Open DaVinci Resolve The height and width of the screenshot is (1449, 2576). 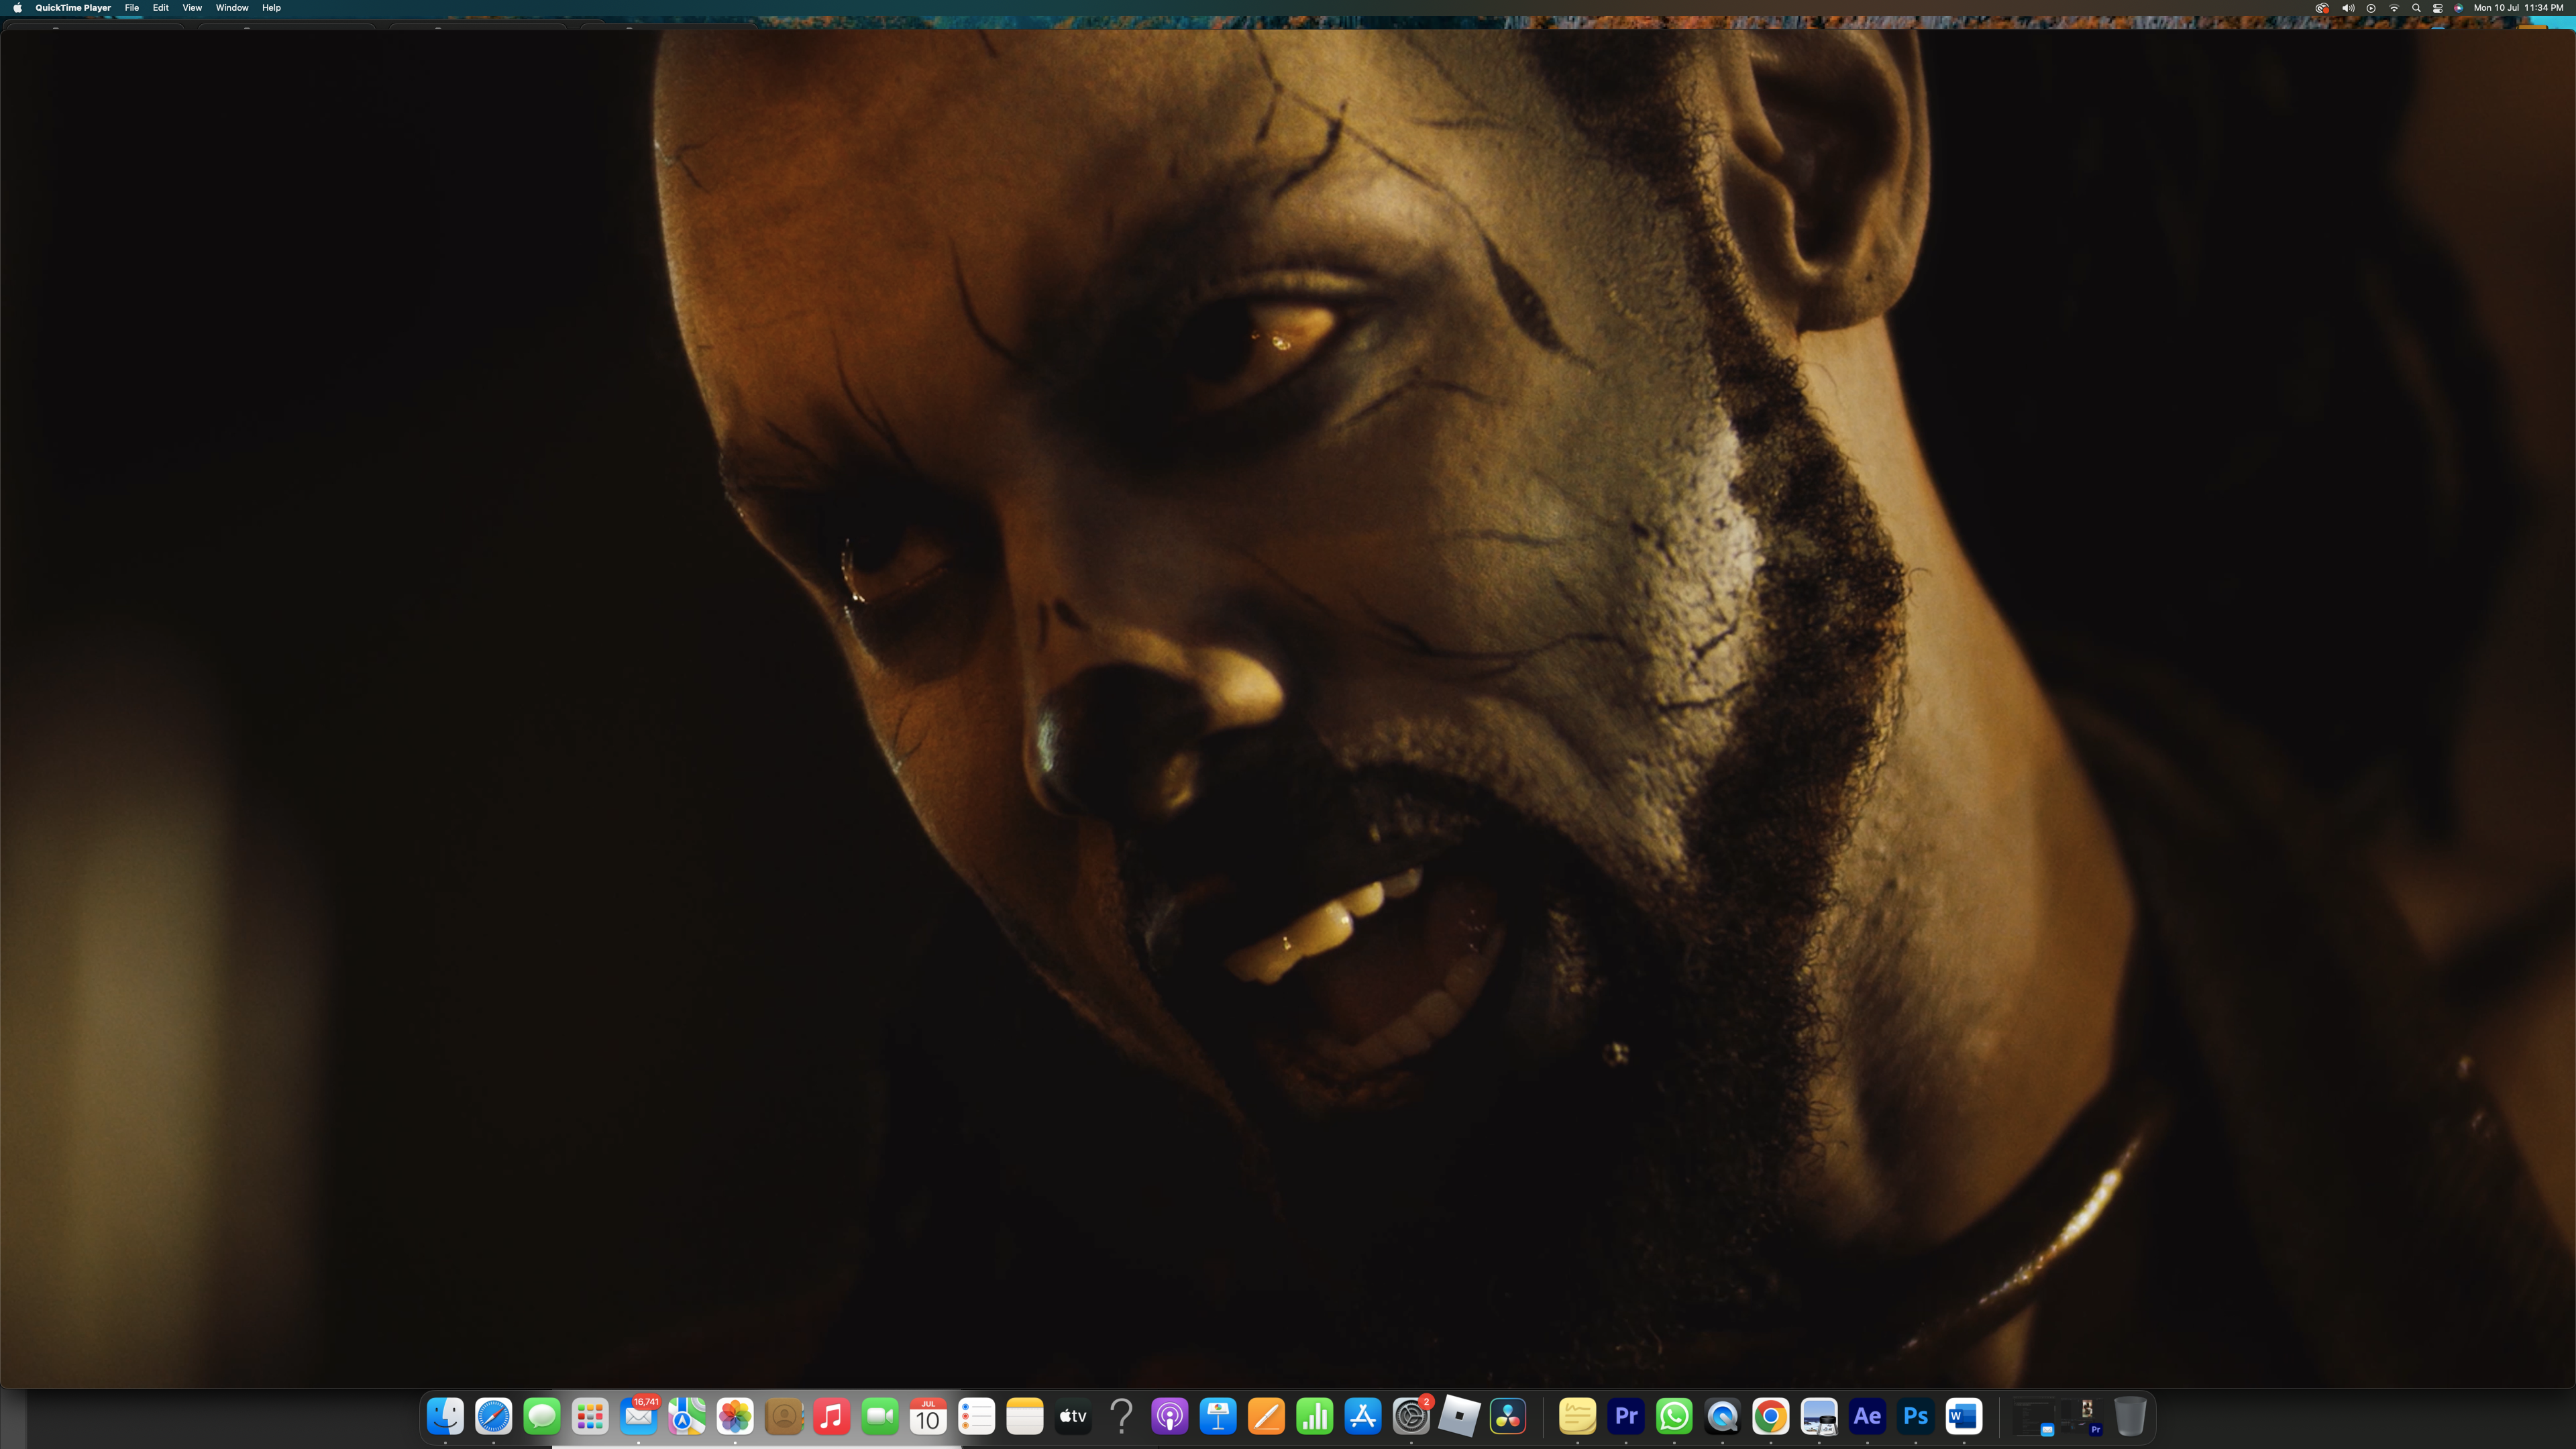tap(1508, 1416)
